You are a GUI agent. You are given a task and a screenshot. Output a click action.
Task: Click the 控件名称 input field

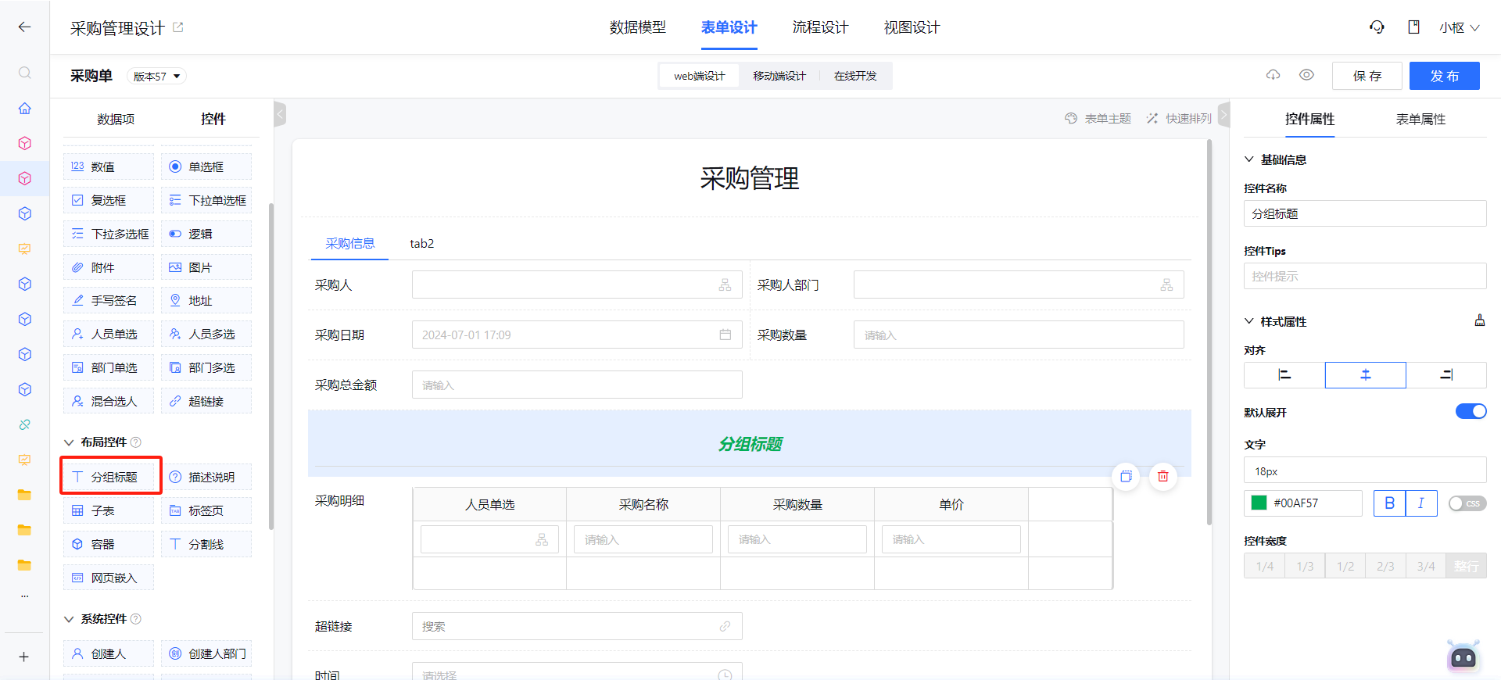[x=1365, y=213]
